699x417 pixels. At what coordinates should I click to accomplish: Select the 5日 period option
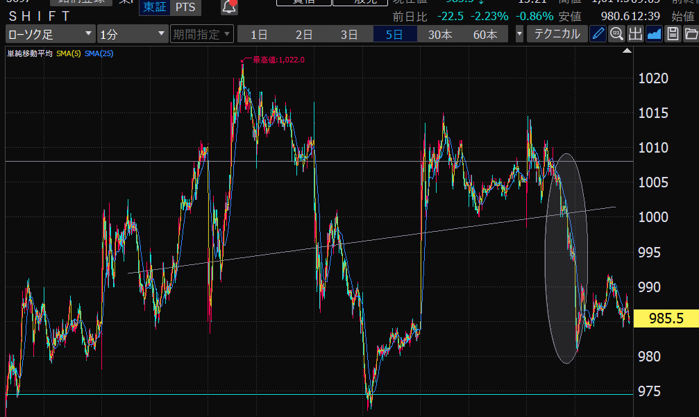394,34
